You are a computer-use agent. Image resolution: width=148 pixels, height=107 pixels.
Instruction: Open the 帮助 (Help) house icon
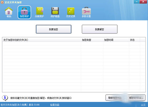pos(9,12)
